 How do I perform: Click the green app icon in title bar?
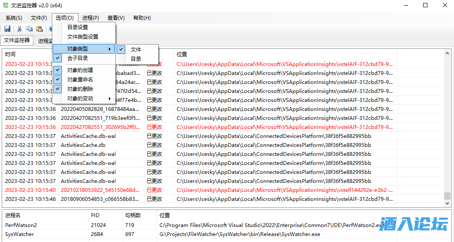pos(6,5)
